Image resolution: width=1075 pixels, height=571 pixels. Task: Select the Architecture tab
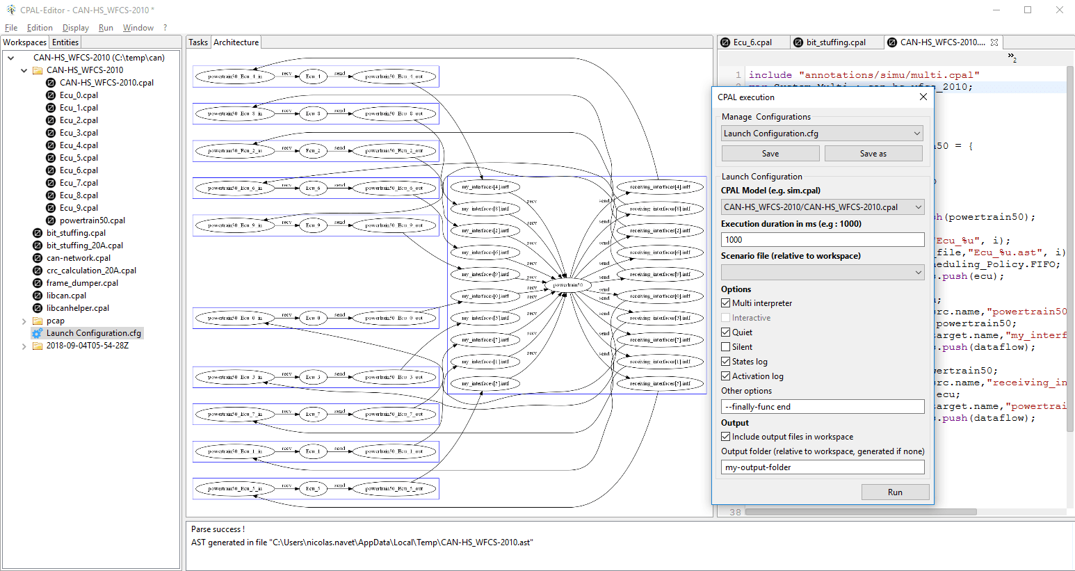pos(236,42)
